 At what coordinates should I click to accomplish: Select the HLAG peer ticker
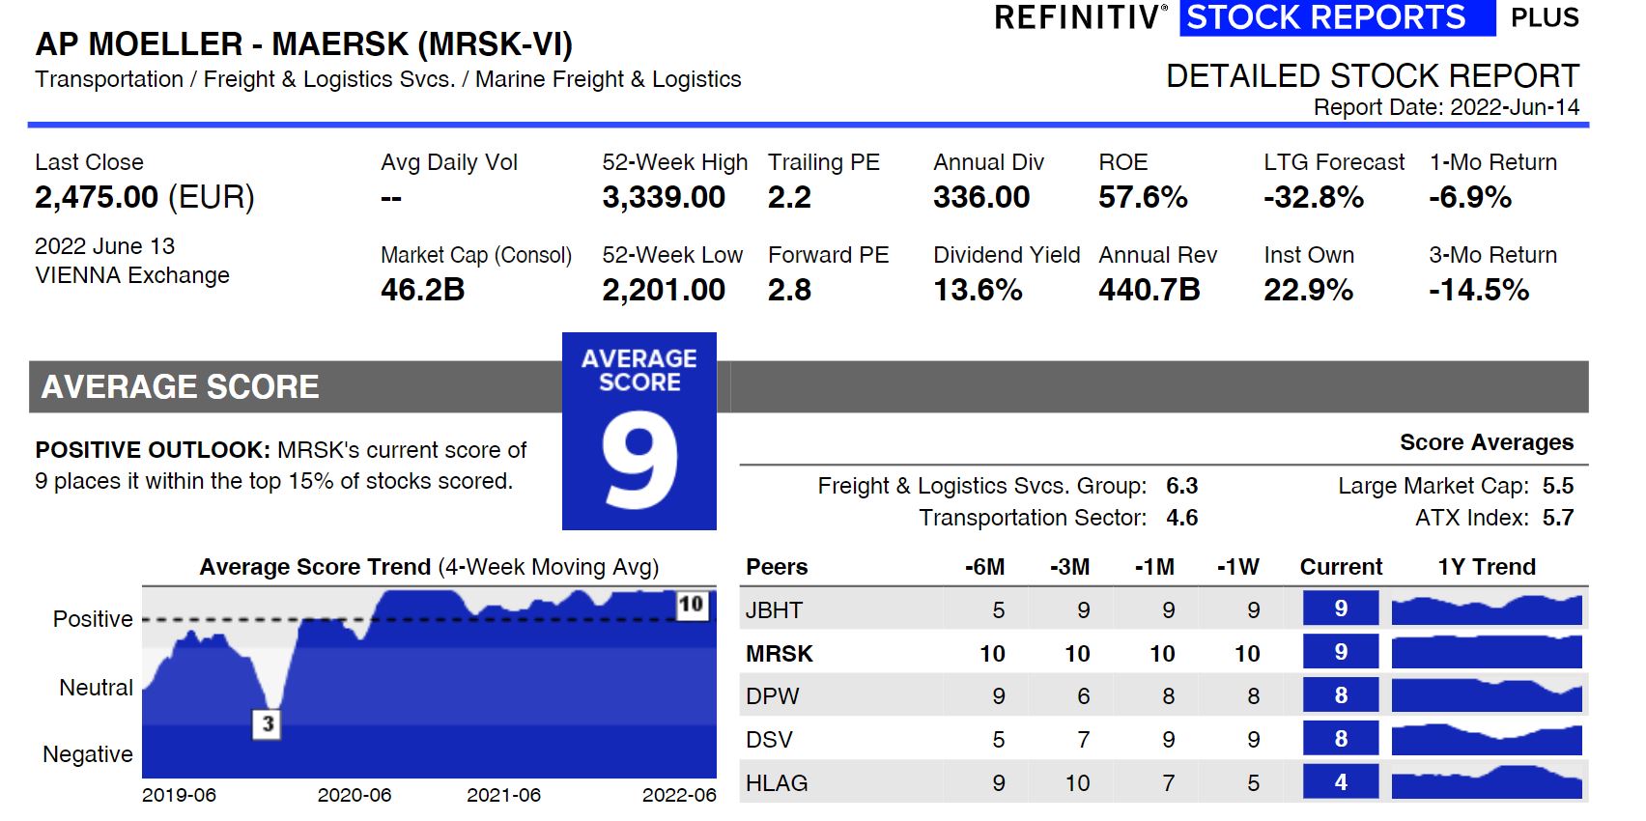point(777,783)
